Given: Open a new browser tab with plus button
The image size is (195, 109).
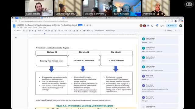Looking at the screenshot, I should (x=150, y=18).
